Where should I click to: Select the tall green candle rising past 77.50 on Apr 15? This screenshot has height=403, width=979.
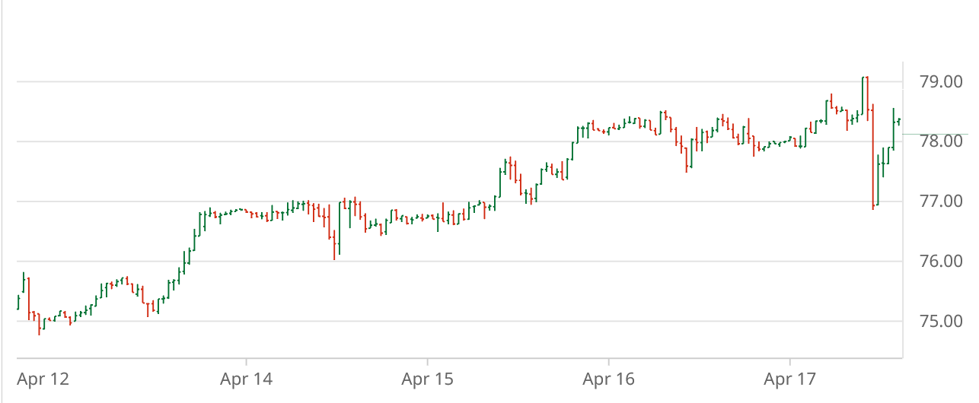500,182
